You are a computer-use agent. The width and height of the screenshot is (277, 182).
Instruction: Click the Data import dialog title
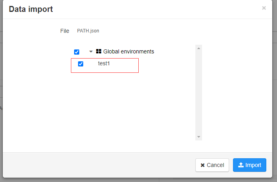[31, 9]
